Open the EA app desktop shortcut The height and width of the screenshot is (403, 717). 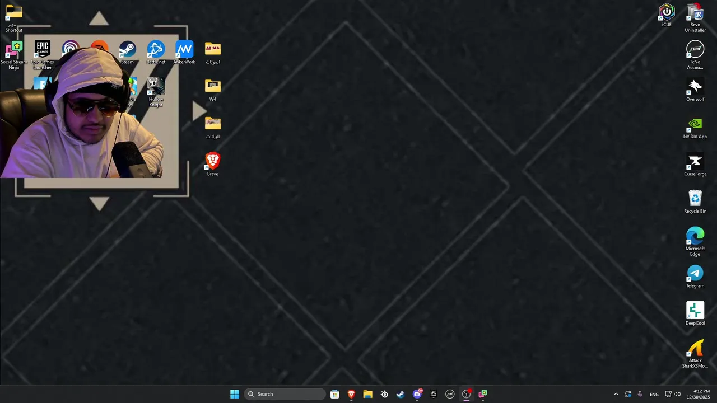pyautogui.click(x=99, y=46)
